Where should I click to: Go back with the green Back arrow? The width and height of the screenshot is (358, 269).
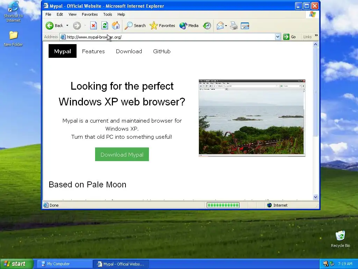click(50, 26)
